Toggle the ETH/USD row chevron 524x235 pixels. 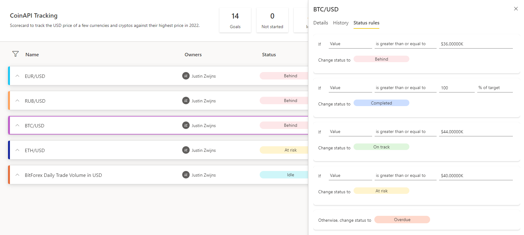(x=17, y=150)
